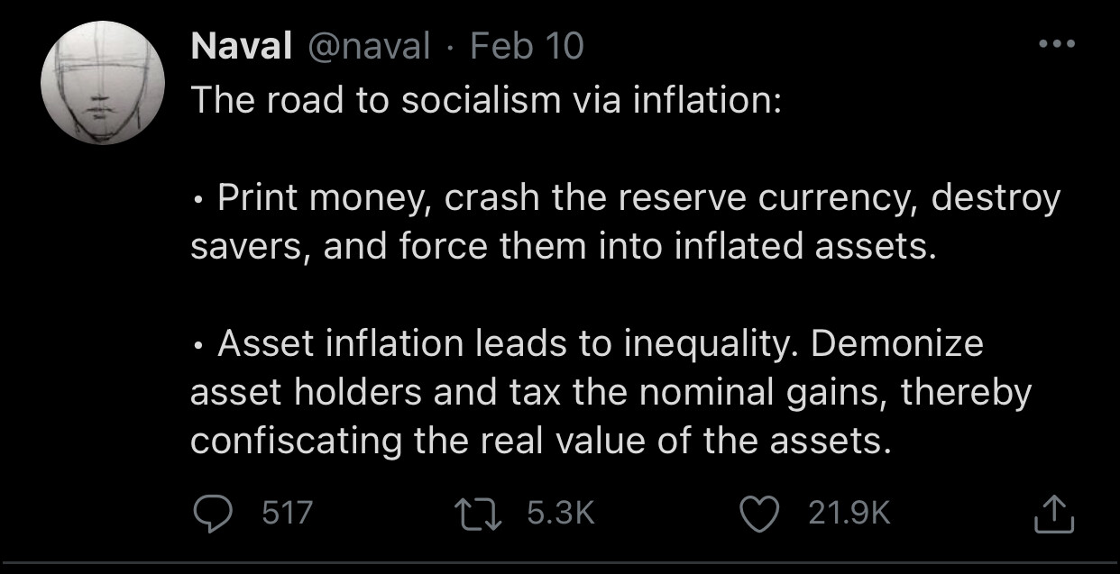The height and width of the screenshot is (574, 1120).
Task: Click the first bullet about printing money
Action: [626, 222]
